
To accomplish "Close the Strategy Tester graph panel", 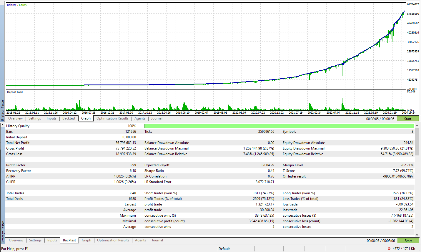I will point(2,3).
